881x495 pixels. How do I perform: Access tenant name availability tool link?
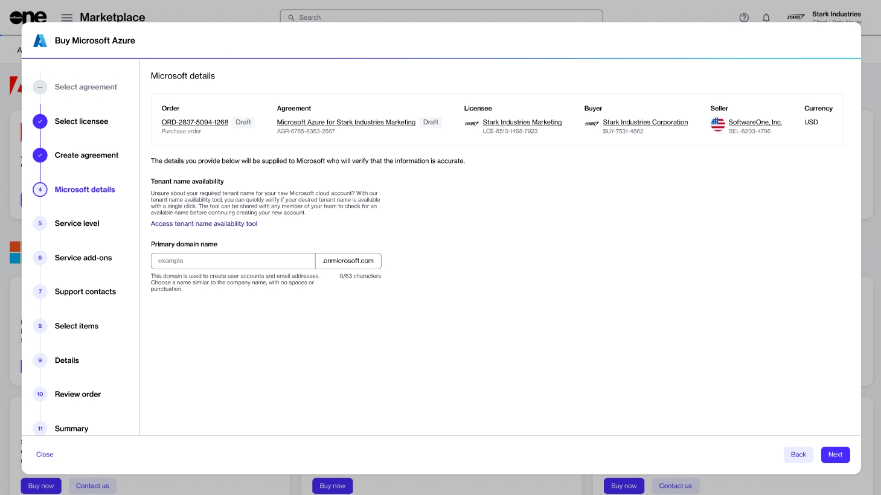[204, 223]
